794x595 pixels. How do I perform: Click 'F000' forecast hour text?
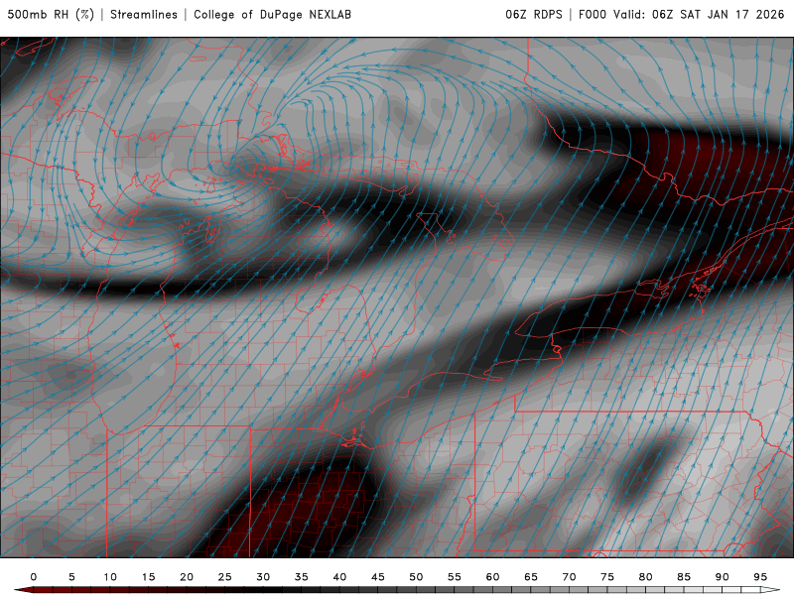point(593,15)
